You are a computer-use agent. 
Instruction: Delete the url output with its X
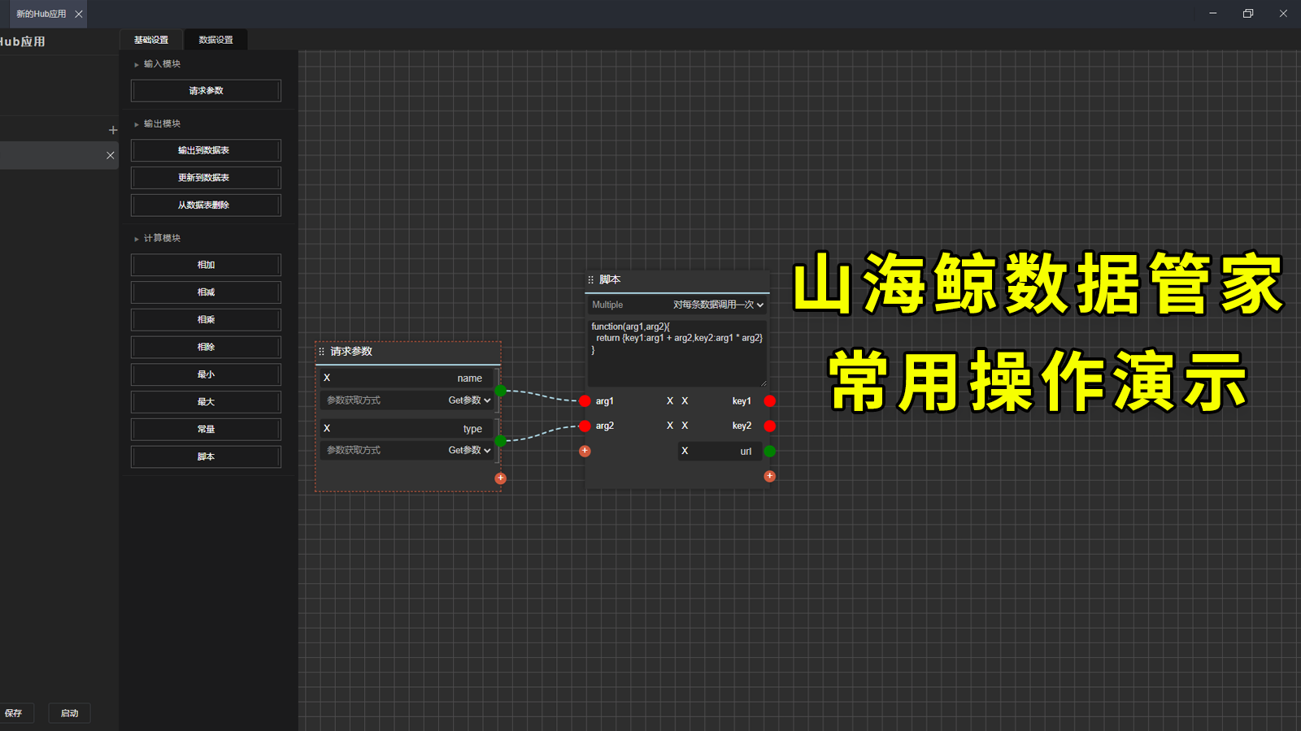(685, 451)
